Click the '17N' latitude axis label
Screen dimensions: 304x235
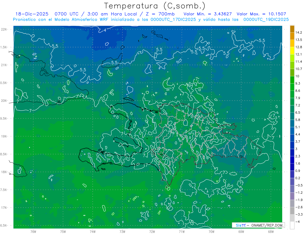4,208
